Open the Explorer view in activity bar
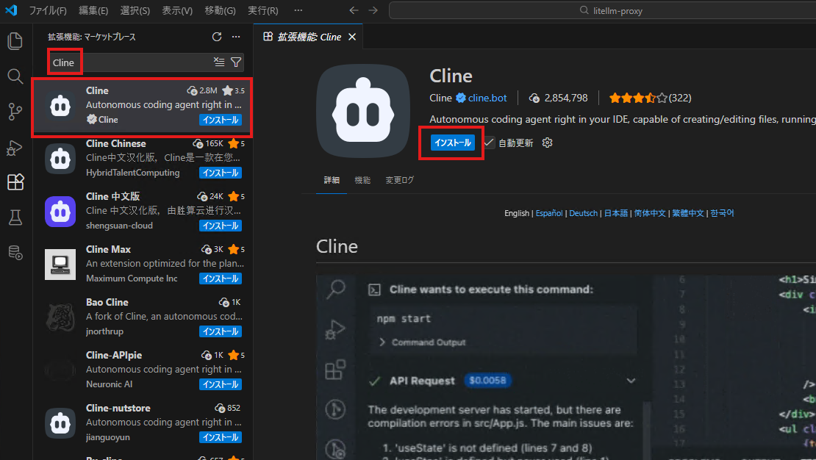The height and width of the screenshot is (460, 816). [15, 41]
